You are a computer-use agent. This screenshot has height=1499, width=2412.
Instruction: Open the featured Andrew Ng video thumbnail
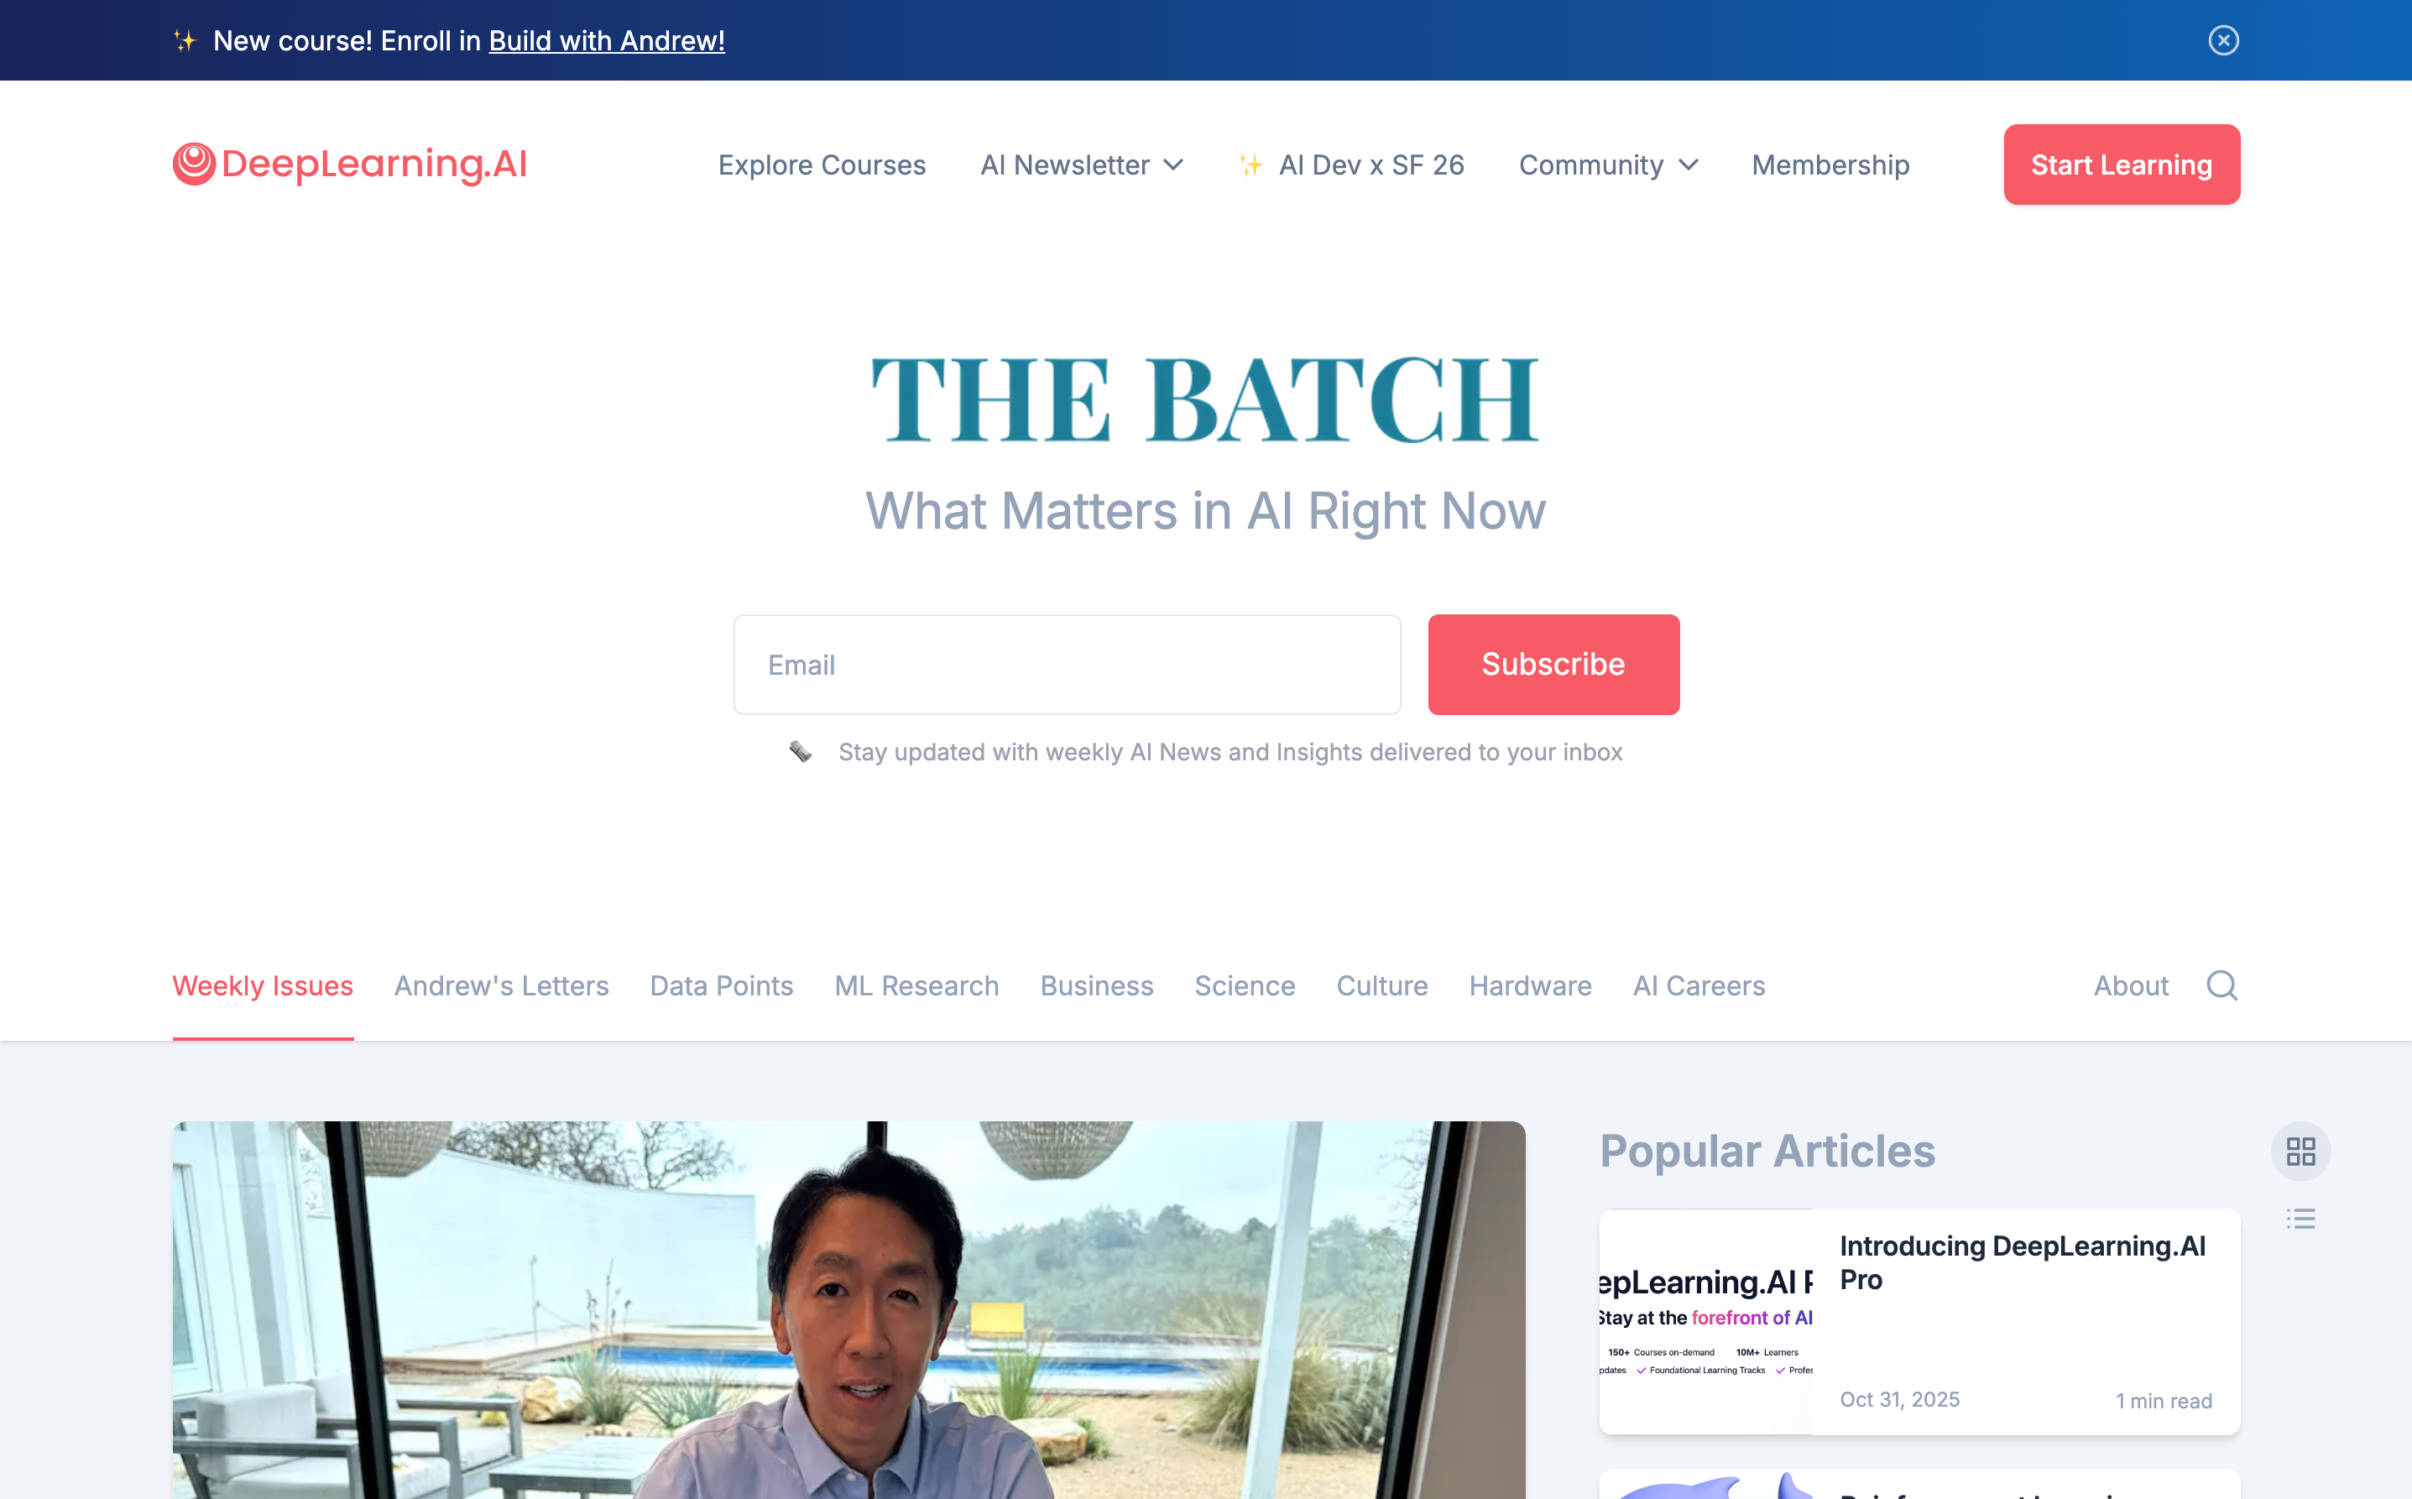pos(848,1309)
